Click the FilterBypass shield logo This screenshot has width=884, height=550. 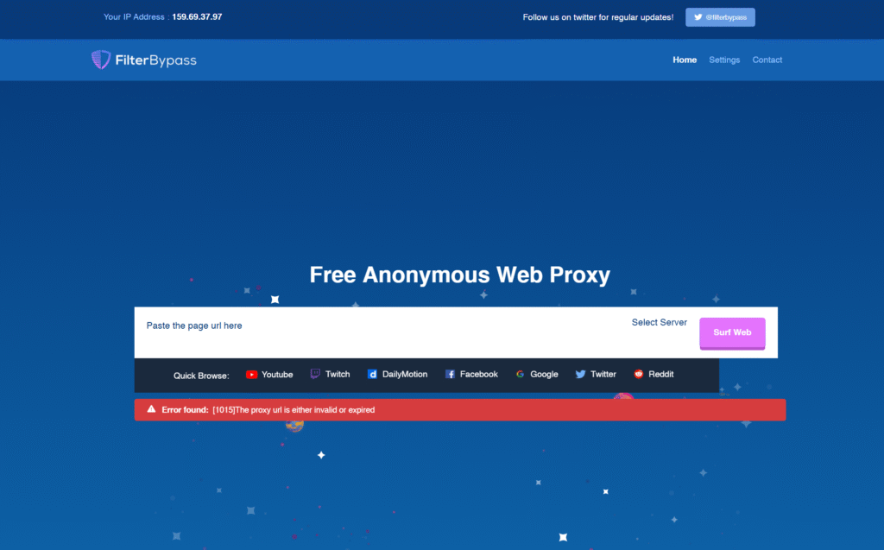pos(101,60)
